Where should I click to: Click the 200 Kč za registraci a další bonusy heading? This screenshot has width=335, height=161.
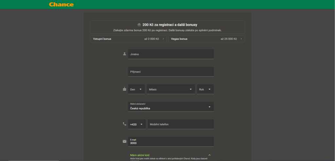pyautogui.click(x=170, y=25)
